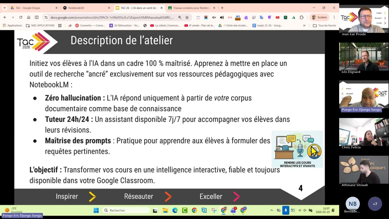Close the NotebookLM tab

tap(109, 8)
